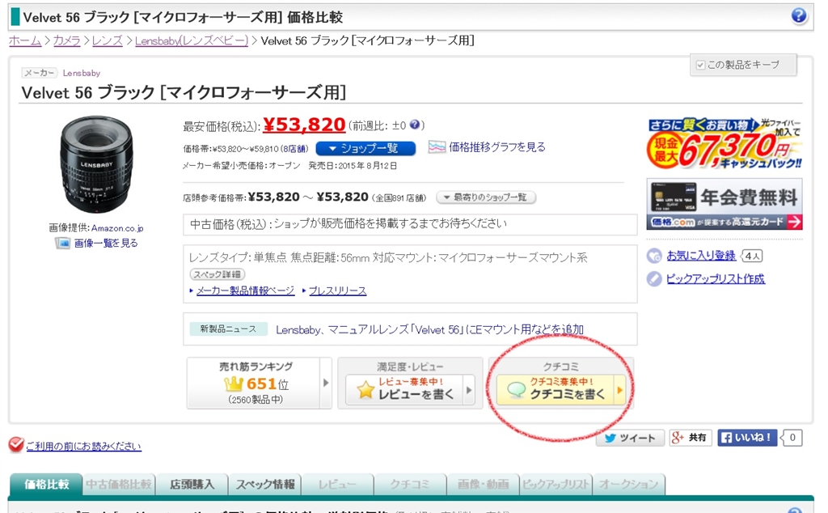Click the review star icon
Screen dimensions: 828x513
tap(365, 391)
